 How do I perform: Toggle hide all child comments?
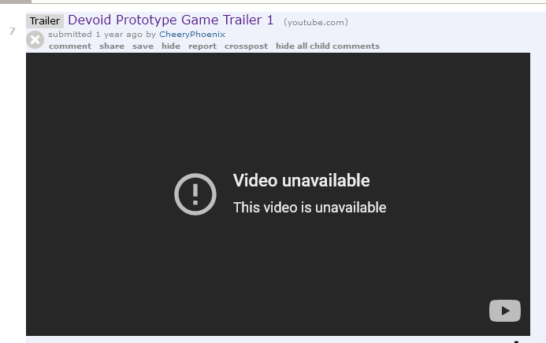(328, 46)
